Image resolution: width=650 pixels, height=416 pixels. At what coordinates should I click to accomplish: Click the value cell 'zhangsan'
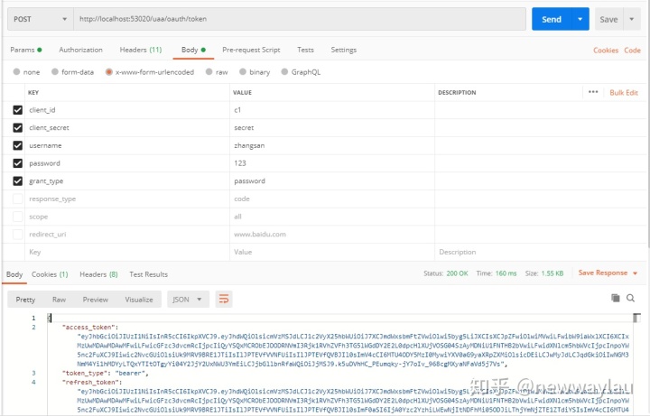331,145
